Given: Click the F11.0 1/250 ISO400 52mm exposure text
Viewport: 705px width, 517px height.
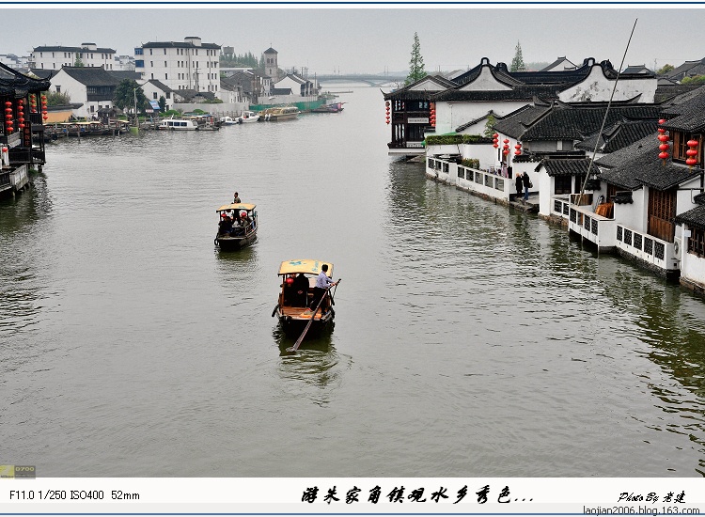Looking at the screenshot, I should (x=74, y=495).
